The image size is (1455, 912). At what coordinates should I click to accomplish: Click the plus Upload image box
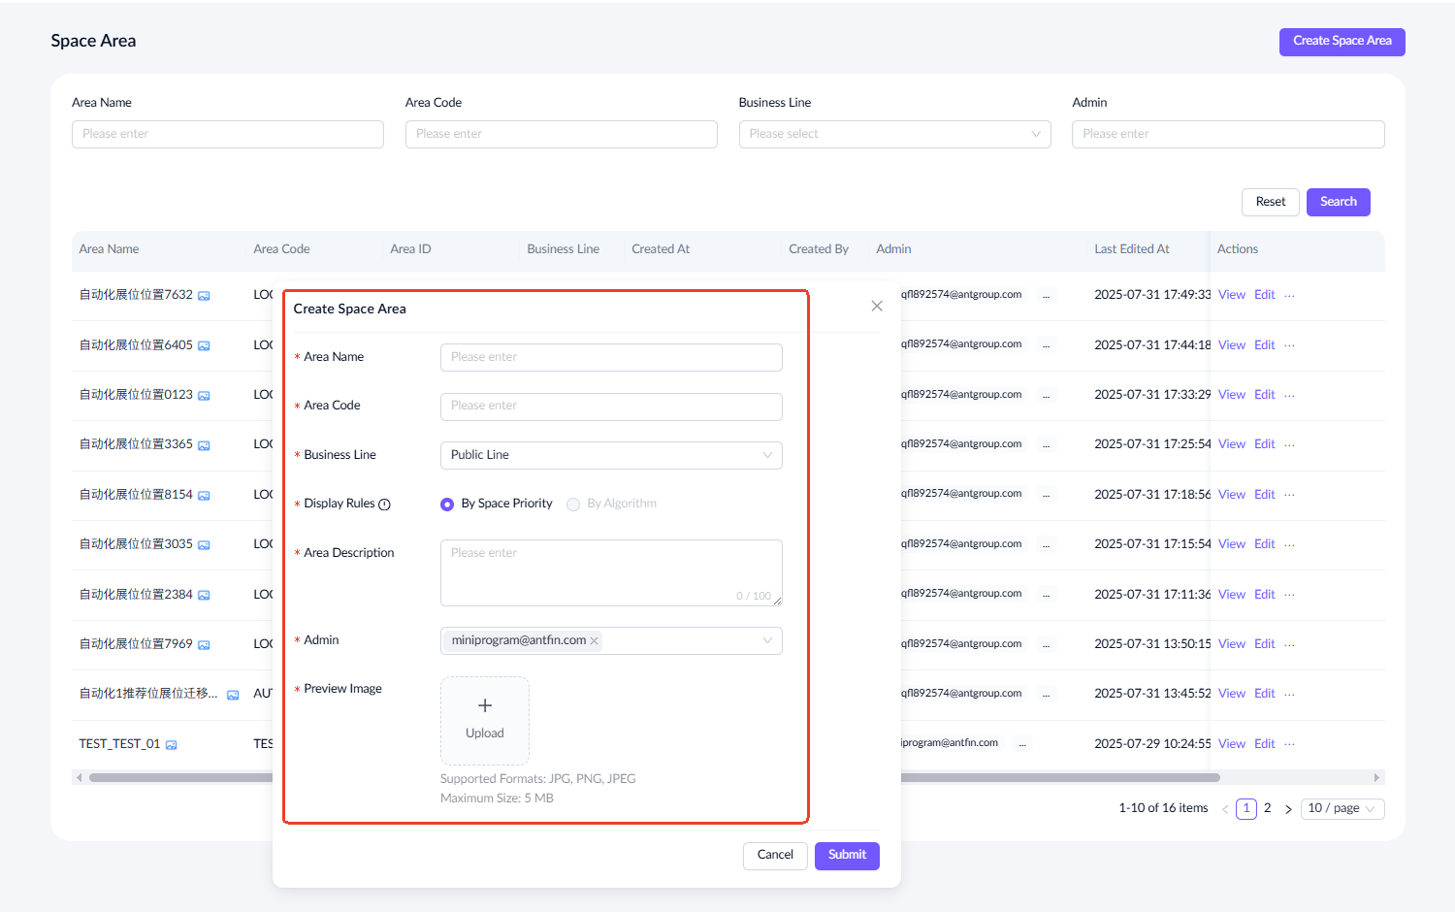[484, 720]
